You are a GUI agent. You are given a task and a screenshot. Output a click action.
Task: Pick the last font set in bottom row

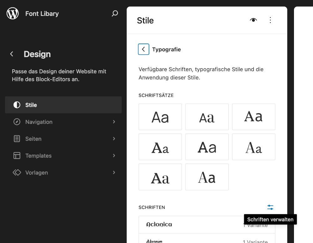tap(207, 177)
